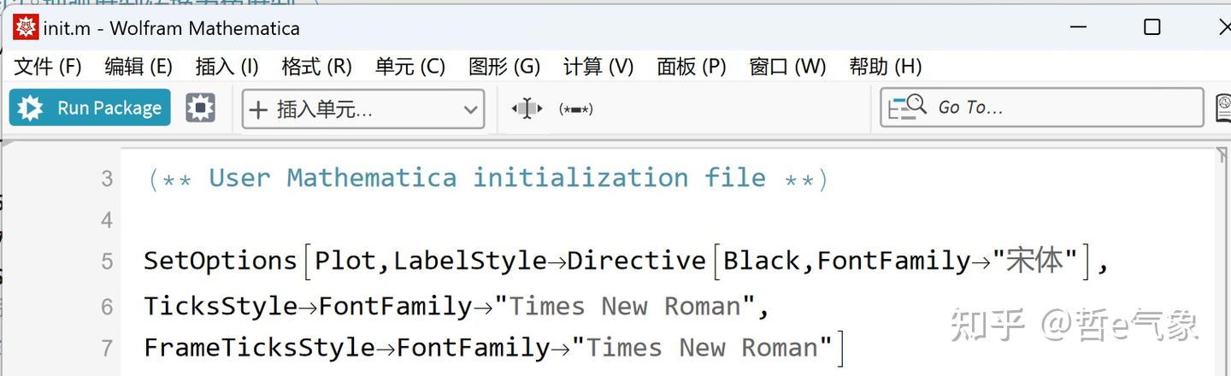This screenshot has height=376, width=1231.
Task: Open the 帮助 (H) menu
Action: 885,67
